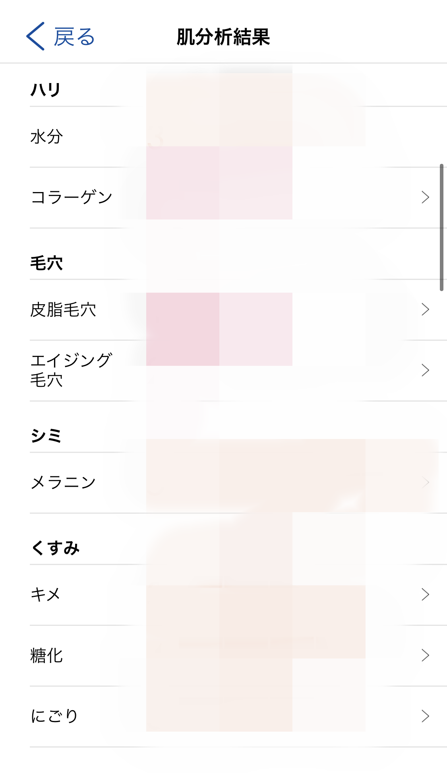Tap the キメ item label
Viewport: 447px width, 773px height.
pos(45,595)
